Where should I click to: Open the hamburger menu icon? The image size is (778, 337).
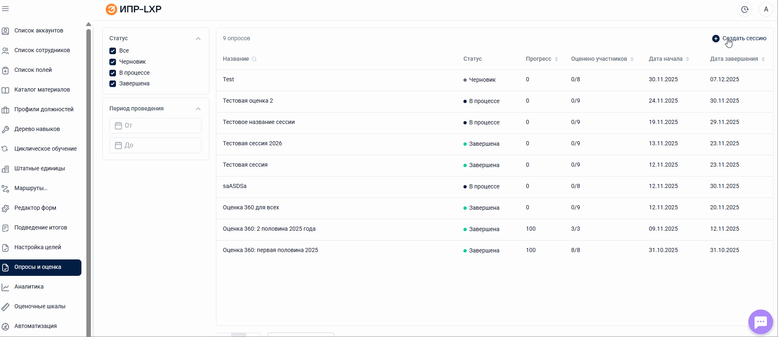(x=5, y=9)
